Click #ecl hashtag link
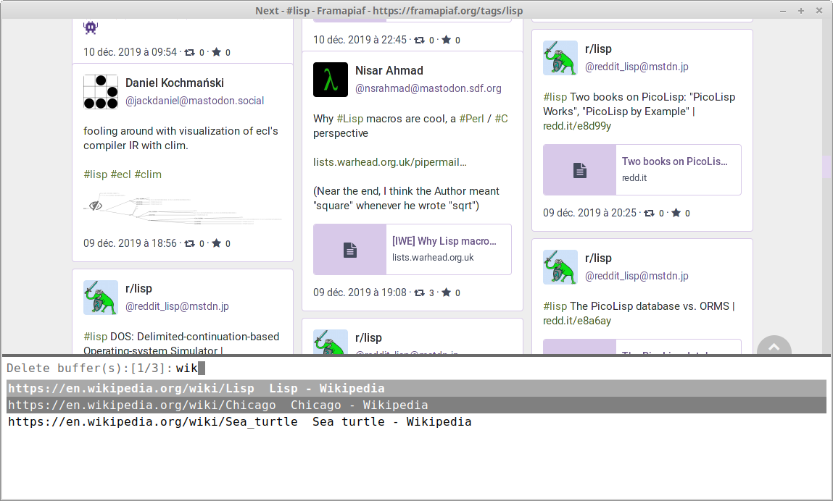The image size is (833, 501). (120, 174)
